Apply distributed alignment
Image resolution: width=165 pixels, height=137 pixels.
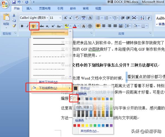pyautogui.click(x=121, y=26)
